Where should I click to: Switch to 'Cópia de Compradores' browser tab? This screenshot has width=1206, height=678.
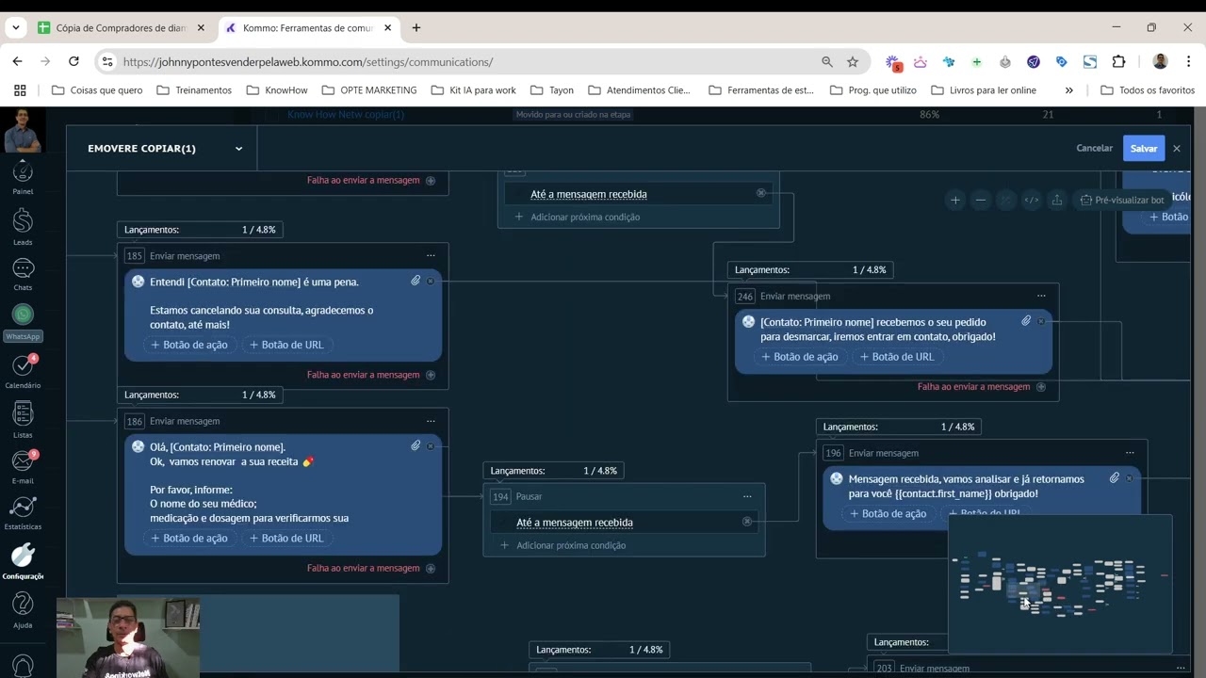pos(121,27)
